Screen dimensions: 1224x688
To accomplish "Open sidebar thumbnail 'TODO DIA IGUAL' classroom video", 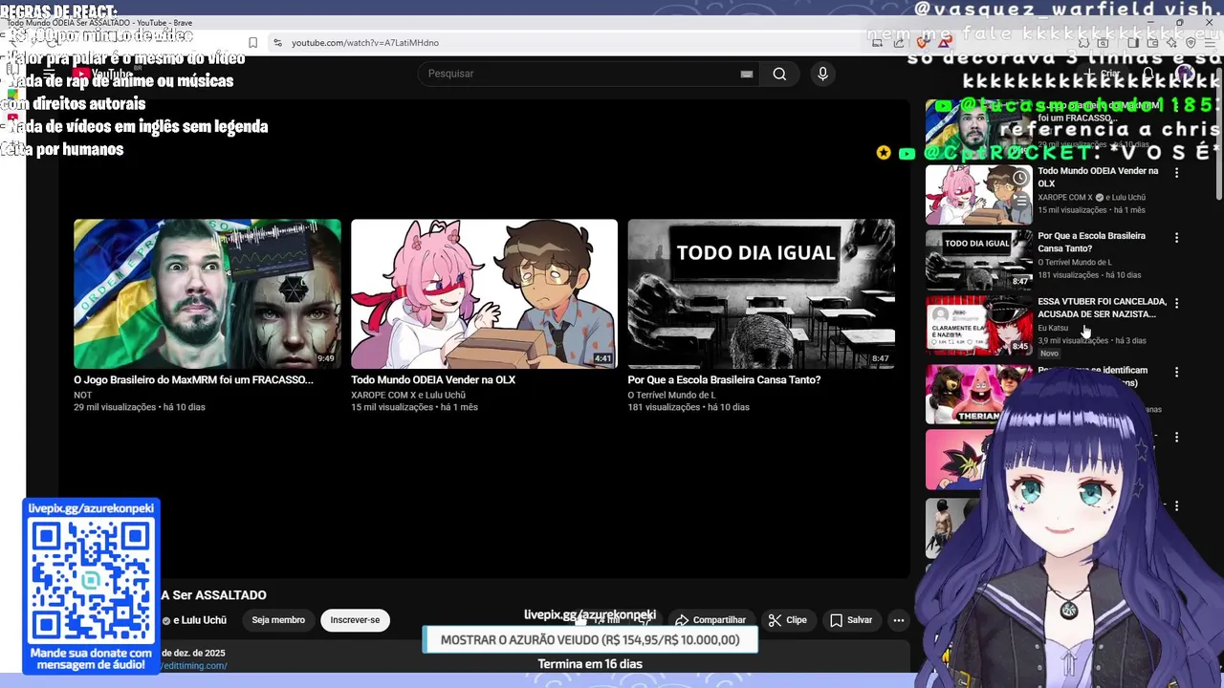I will click(978, 259).
